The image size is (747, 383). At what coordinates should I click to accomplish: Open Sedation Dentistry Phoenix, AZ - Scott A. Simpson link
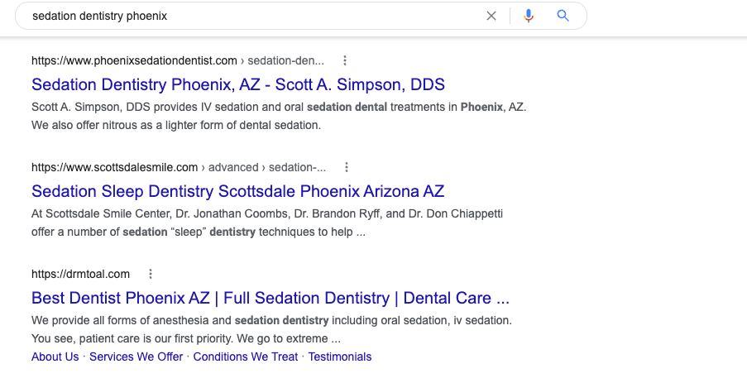point(238,84)
